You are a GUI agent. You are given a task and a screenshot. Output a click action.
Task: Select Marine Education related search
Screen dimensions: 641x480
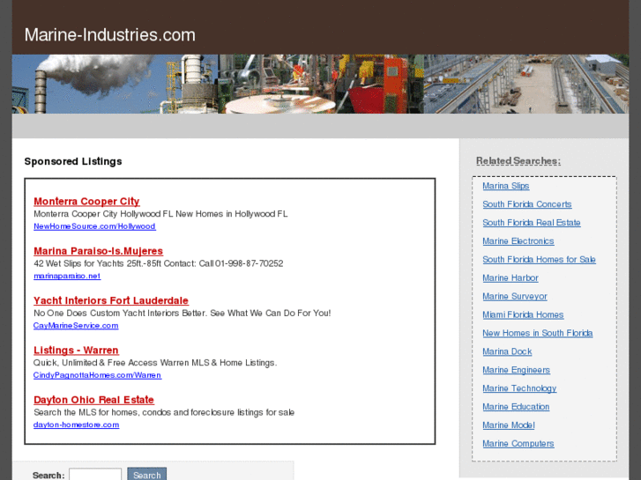pyautogui.click(x=516, y=407)
